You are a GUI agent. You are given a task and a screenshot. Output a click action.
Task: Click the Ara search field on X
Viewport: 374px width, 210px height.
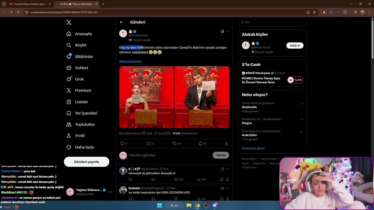point(273,22)
